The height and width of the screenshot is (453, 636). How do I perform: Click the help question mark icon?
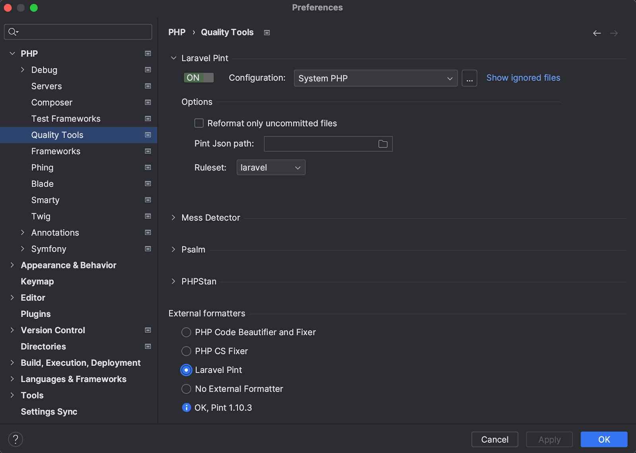(x=16, y=439)
